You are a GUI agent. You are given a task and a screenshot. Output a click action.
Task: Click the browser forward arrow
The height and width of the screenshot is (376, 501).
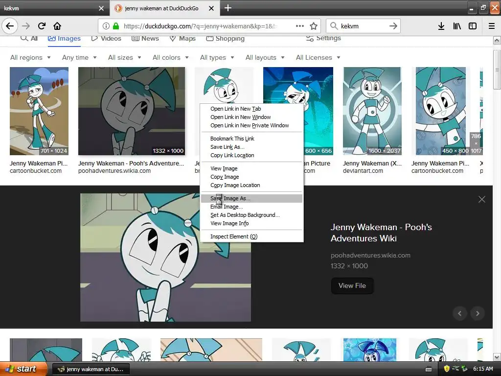point(26,26)
